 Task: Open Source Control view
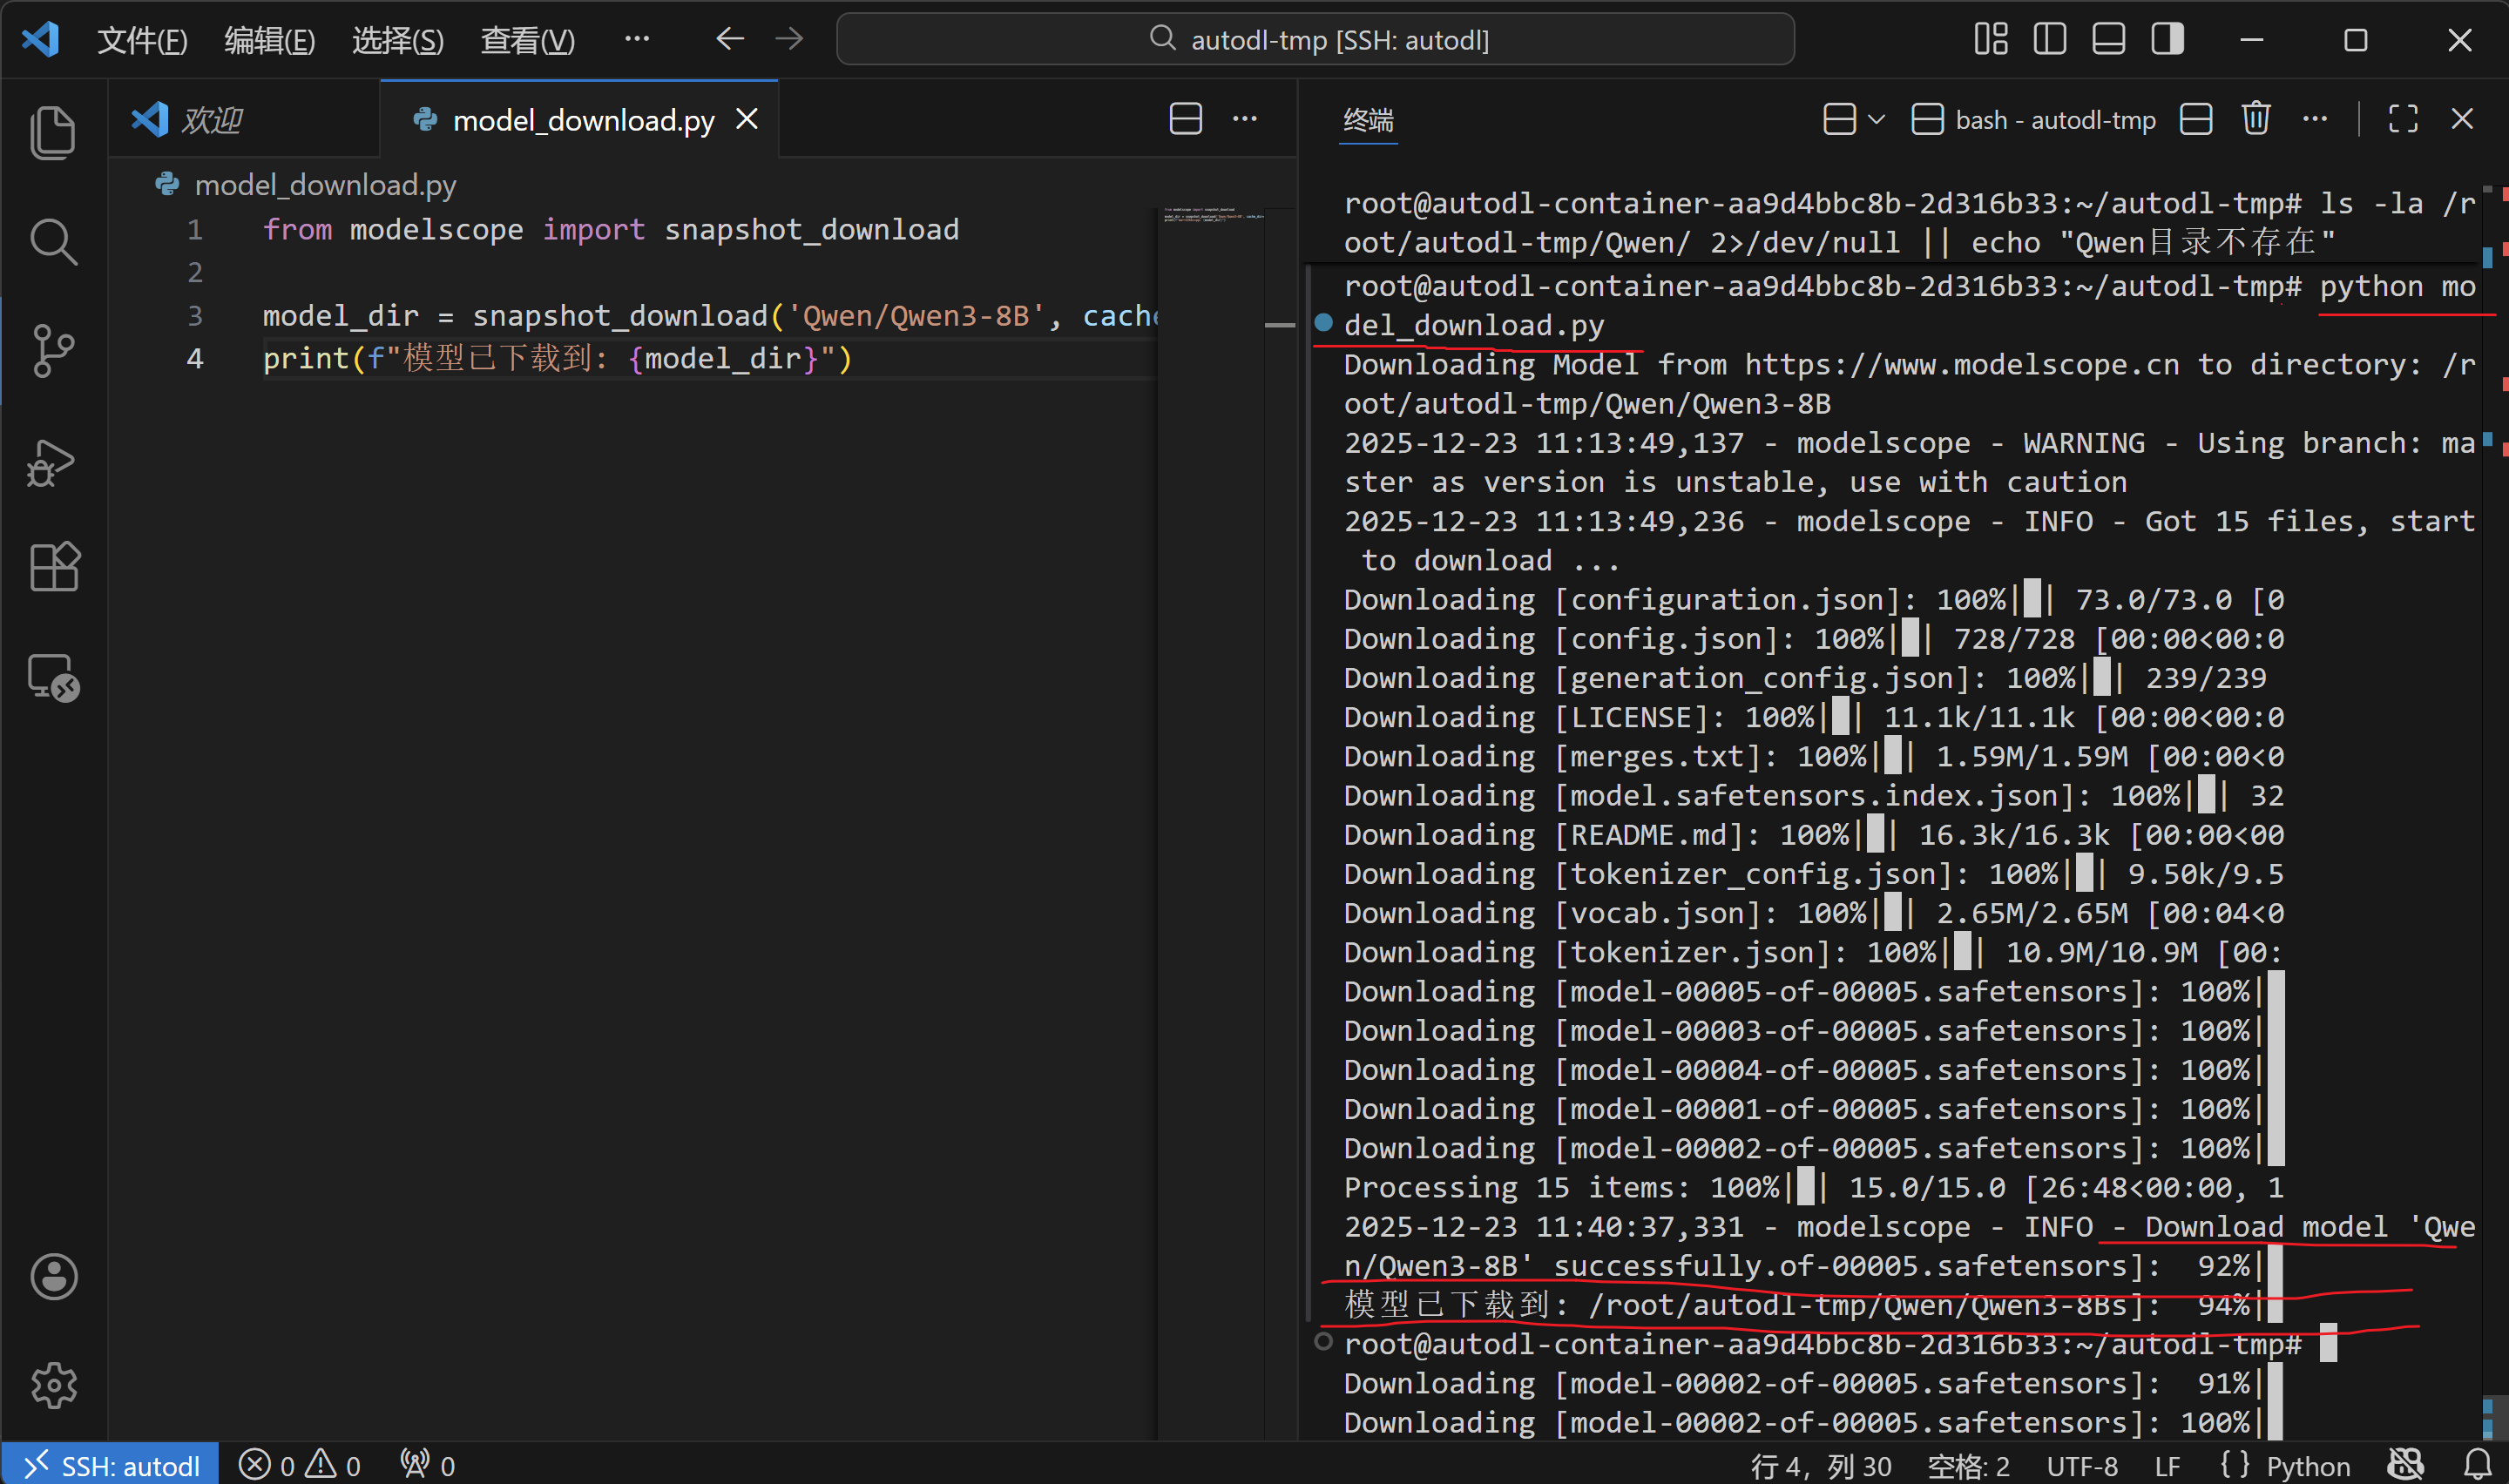pyautogui.click(x=53, y=351)
